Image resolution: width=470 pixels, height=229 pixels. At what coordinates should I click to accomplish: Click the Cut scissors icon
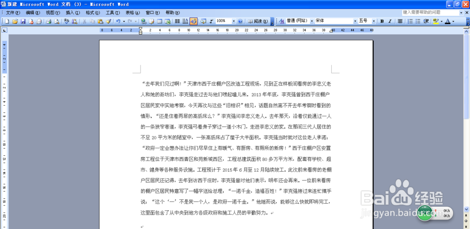tap(84, 21)
